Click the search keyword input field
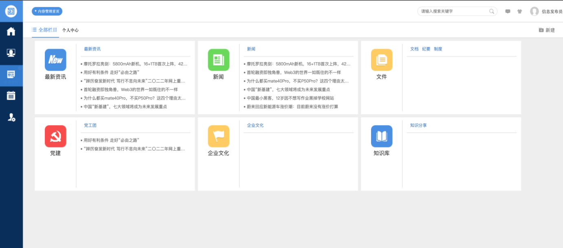The width and height of the screenshot is (563, 248). (453, 11)
